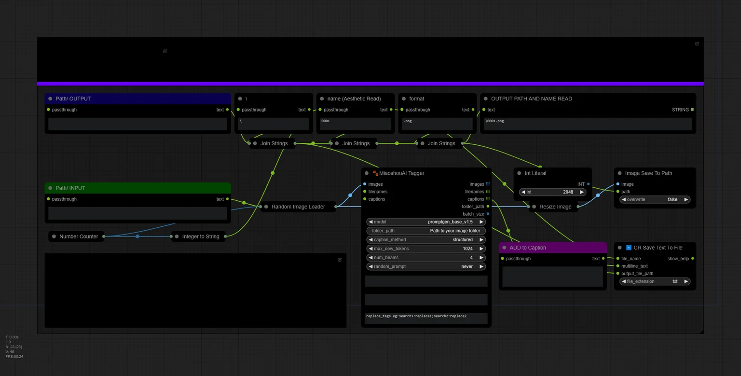Click the ADD to Caption text box

pos(552,277)
